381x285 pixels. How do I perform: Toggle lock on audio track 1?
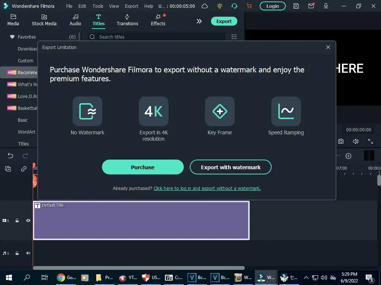[17, 253]
